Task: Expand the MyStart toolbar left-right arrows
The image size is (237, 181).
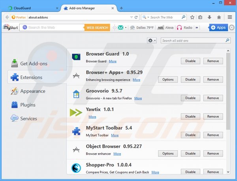Action: pos(115,28)
